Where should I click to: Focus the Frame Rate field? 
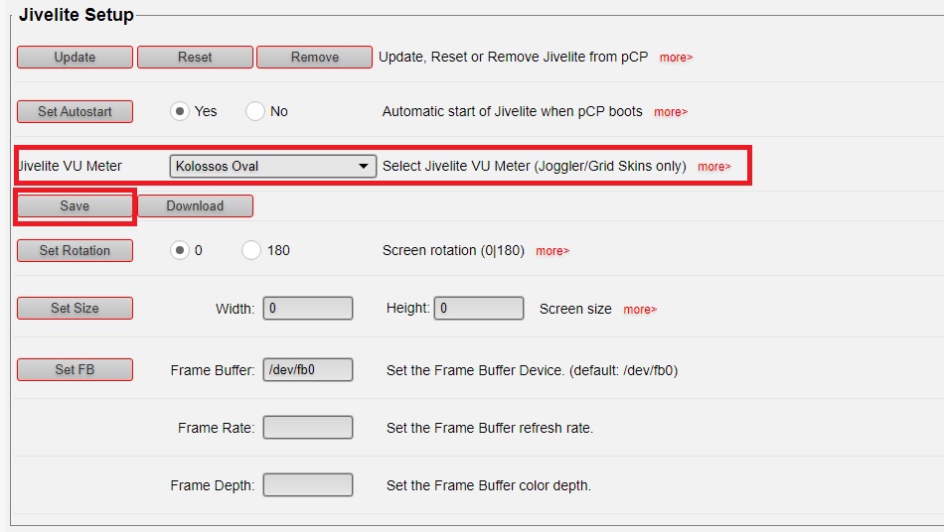coord(308,428)
